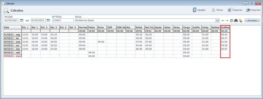
Task: Click the Ent. 1 column header
Action: click(26, 27)
